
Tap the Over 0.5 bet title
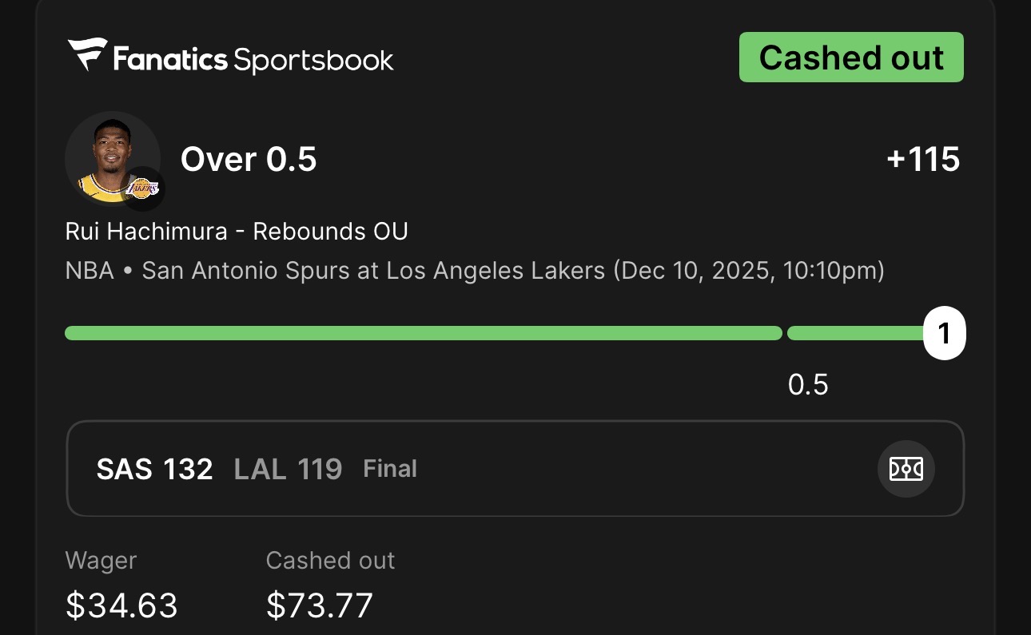coord(249,160)
